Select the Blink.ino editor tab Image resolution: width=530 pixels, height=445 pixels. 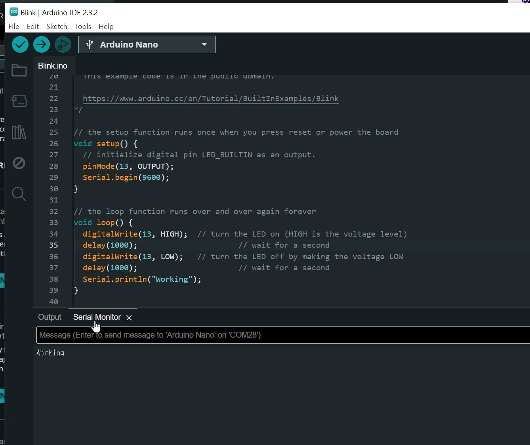53,66
